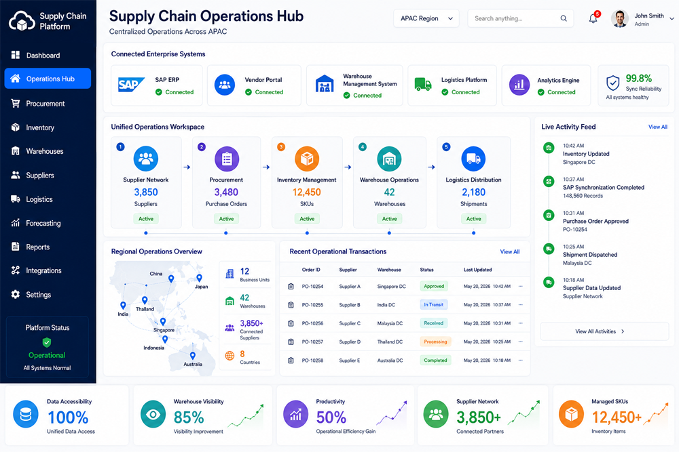
Task: Open Reports in the sidebar
Action: tap(48, 247)
